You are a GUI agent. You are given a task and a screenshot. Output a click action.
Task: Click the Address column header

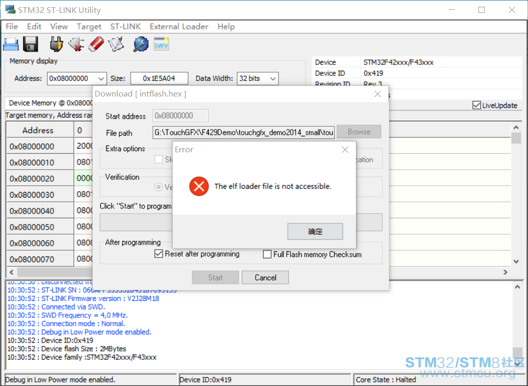click(40, 130)
